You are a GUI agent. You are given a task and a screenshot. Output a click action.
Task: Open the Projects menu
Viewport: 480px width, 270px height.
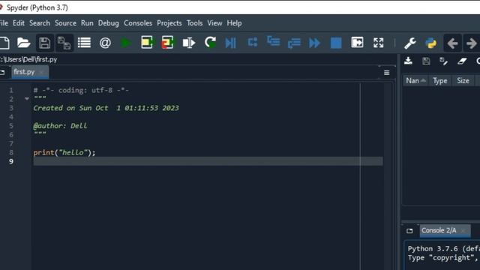[169, 23]
